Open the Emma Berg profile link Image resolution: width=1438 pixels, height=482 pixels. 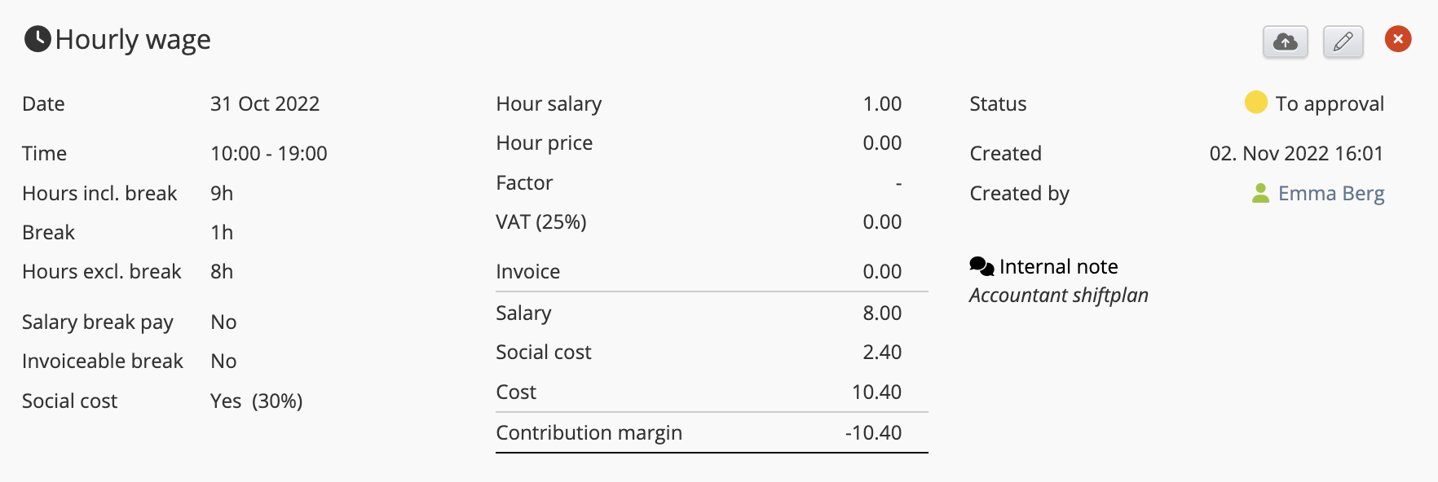click(x=1330, y=194)
